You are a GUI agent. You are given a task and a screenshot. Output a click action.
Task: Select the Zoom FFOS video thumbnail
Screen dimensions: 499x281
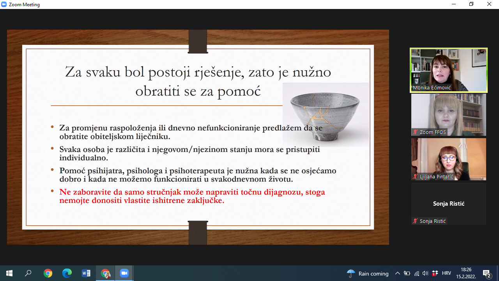click(x=449, y=115)
